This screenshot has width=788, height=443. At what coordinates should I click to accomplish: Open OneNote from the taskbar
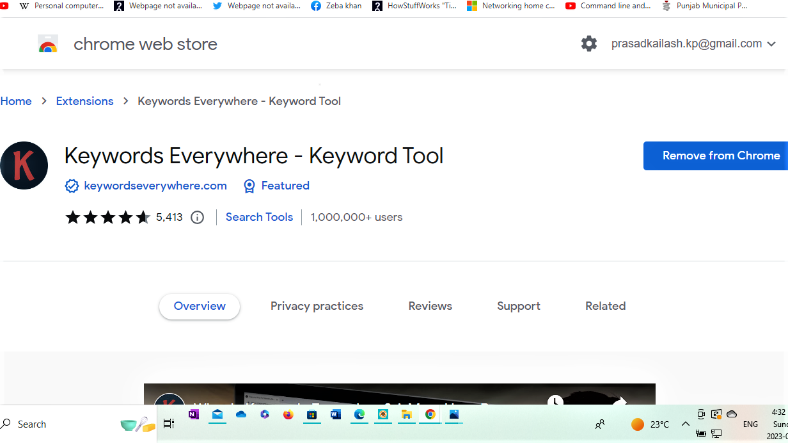coord(194,415)
